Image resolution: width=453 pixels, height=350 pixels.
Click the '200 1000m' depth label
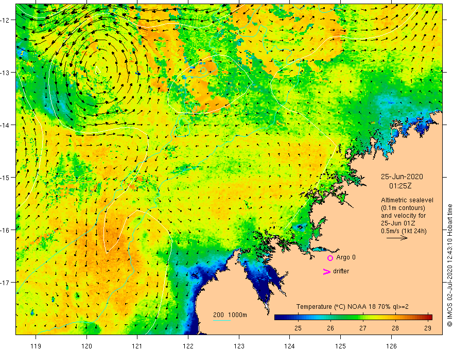pos(230,315)
